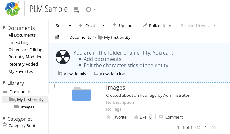Mark Images folder as Favorite
Viewport: 230px width, 134px height.
click(x=116, y=117)
